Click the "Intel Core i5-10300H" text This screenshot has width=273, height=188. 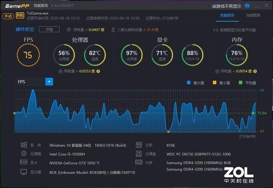coord(67,154)
